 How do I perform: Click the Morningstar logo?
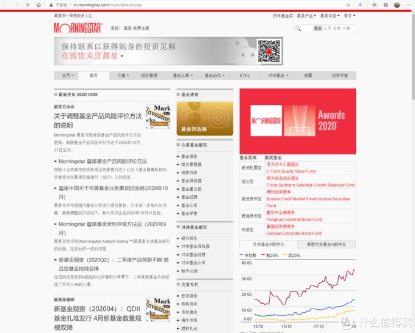coord(78,28)
